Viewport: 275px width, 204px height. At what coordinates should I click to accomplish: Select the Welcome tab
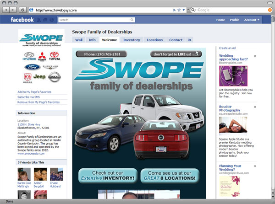110,40
